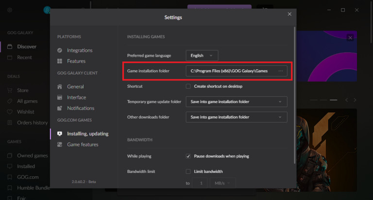Open Preferred game language dropdown
The width and height of the screenshot is (373, 200).
(202, 56)
